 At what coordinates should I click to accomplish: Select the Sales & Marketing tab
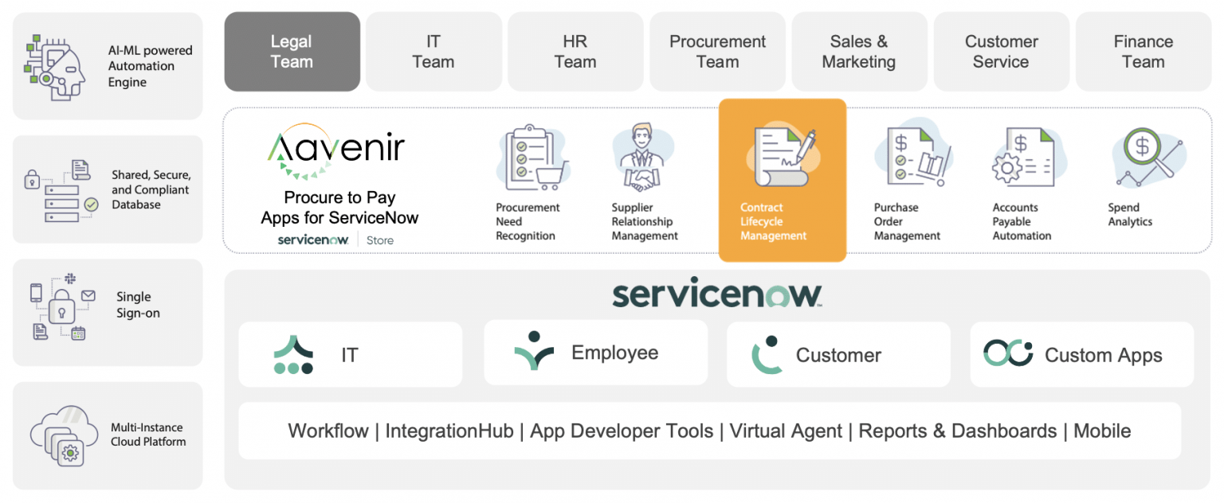[x=859, y=51]
